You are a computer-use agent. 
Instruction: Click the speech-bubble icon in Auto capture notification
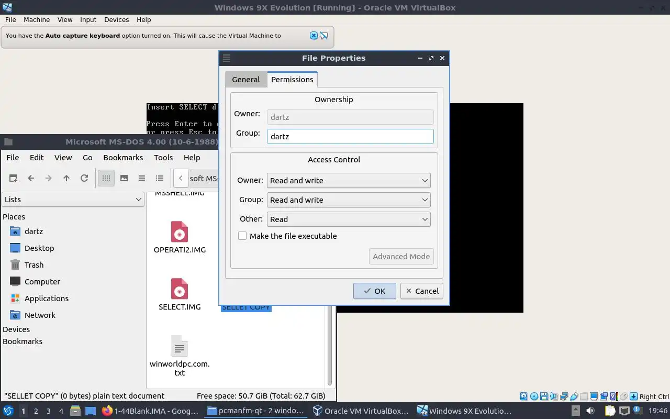tap(324, 36)
